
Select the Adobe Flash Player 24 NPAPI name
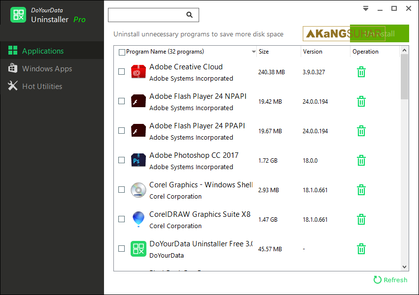pos(198,96)
